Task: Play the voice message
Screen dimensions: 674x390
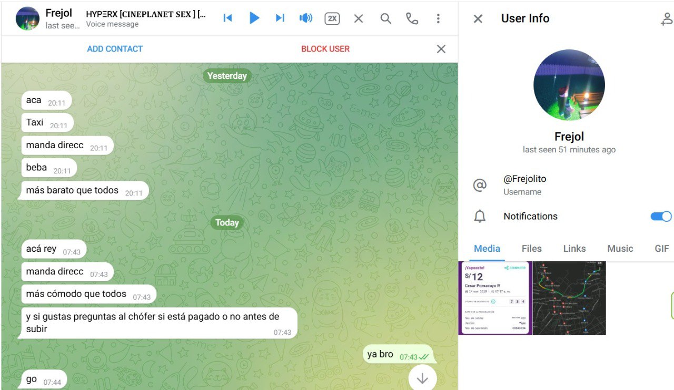Action: (254, 18)
